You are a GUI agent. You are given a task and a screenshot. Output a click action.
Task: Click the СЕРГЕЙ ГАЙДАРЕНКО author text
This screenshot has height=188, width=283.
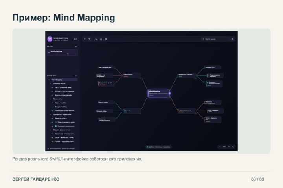tap(36, 179)
